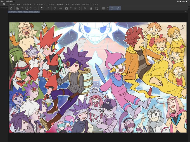Tap the Wi-Fi status icon
Screen dimensions: 190x142
coord(178,1)
